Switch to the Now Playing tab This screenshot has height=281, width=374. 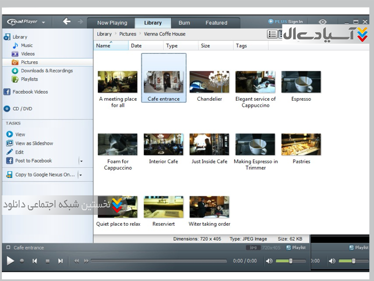[112, 22]
